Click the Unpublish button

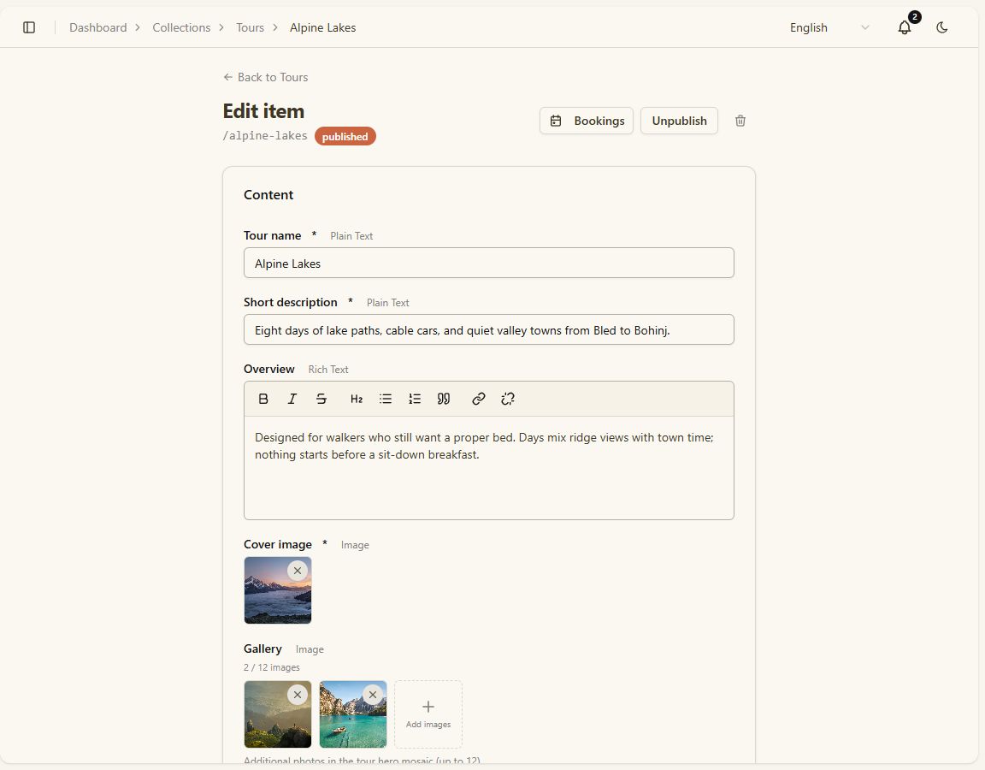(679, 121)
